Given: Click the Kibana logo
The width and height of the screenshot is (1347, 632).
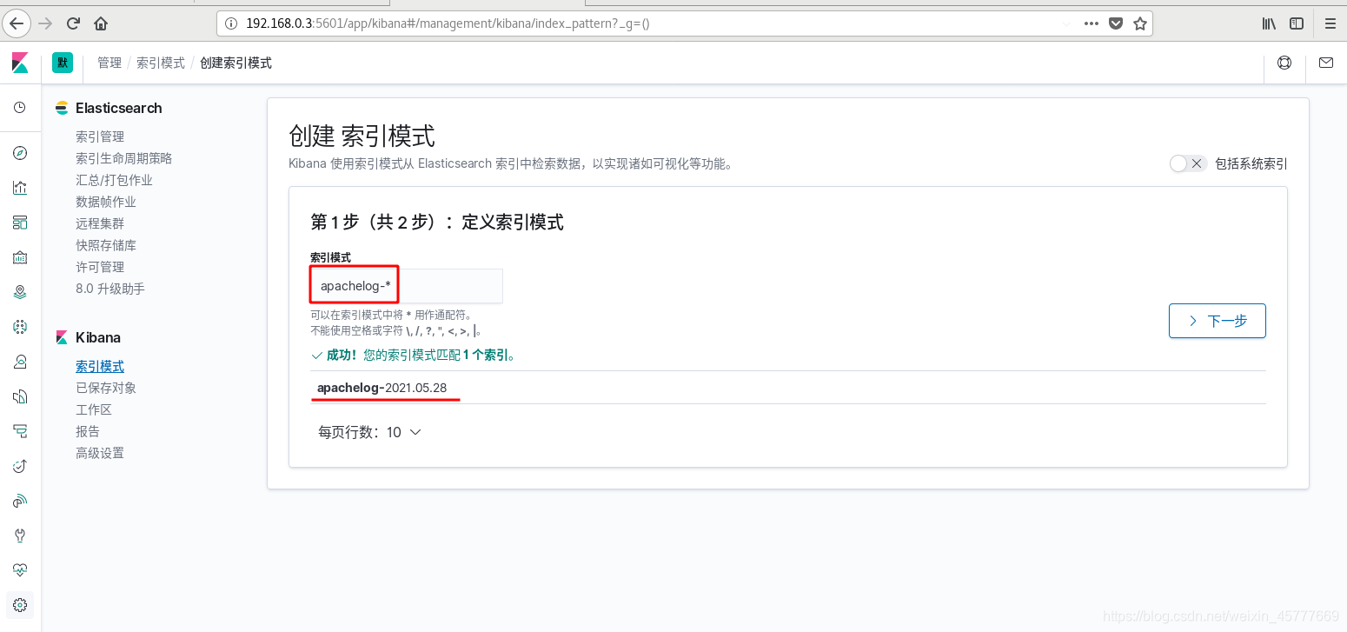Looking at the screenshot, I should pyautogui.click(x=20, y=63).
